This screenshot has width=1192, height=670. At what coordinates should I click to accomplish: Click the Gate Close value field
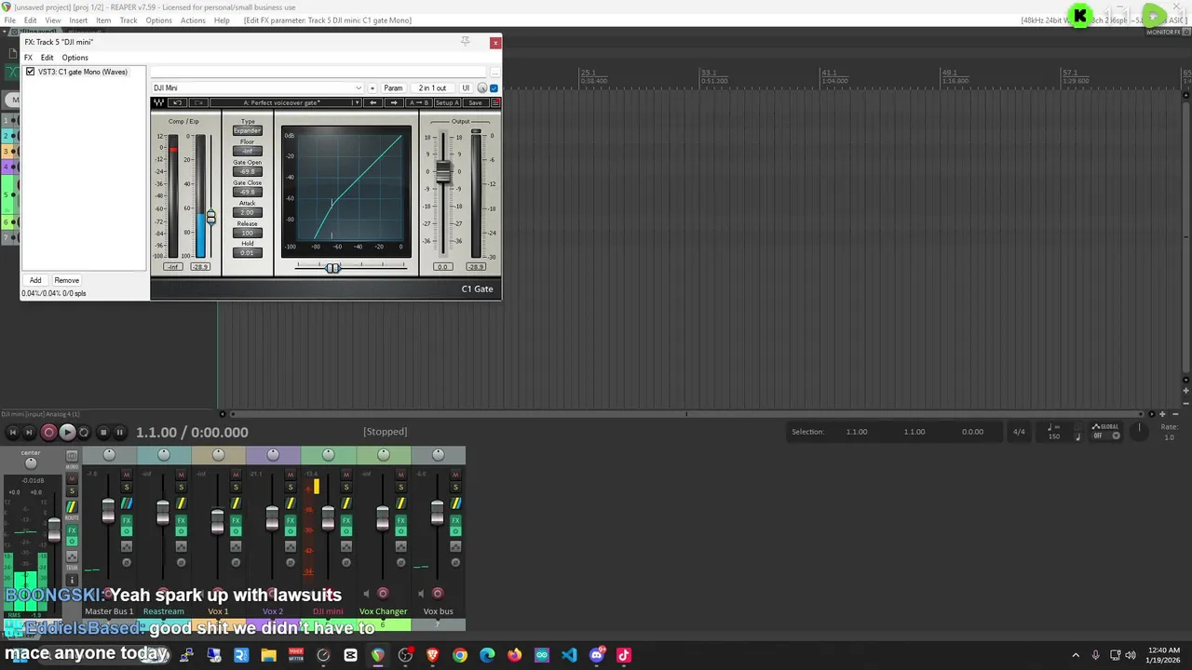click(x=247, y=193)
